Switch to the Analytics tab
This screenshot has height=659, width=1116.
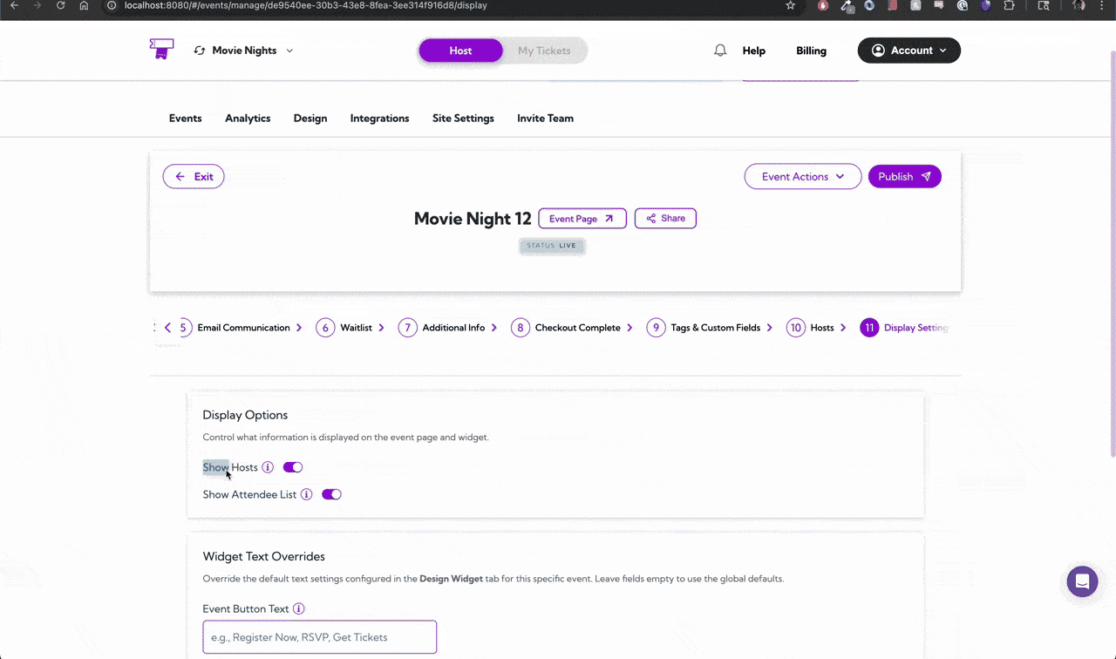coord(247,118)
